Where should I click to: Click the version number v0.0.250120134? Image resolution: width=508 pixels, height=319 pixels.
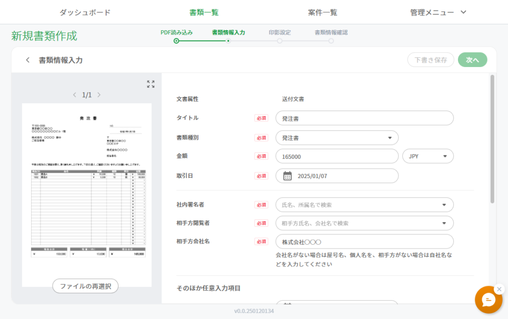(x=254, y=311)
